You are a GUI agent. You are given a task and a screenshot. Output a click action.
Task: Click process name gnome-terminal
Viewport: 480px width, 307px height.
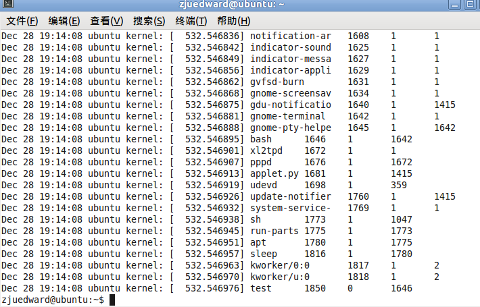pos(288,116)
